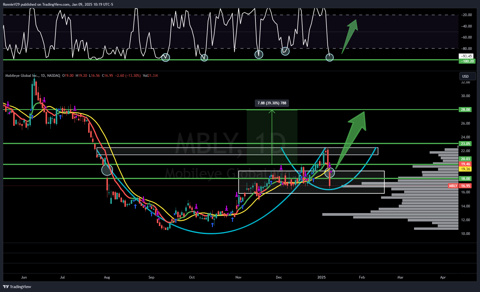Select the yellow 19.36 price label

point(465,169)
